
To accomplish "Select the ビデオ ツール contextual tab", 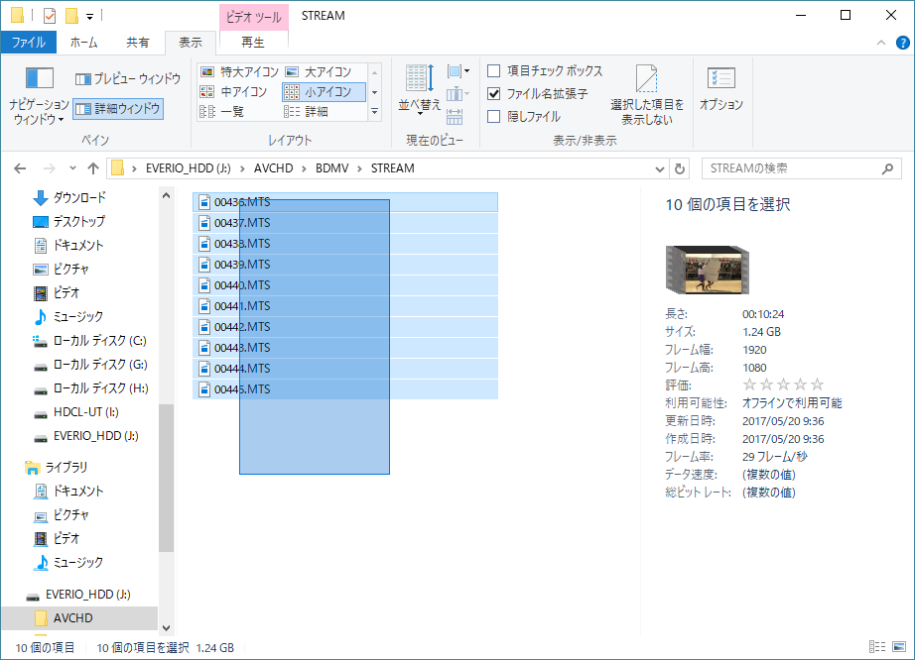I will pyautogui.click(x=253, y=17).
